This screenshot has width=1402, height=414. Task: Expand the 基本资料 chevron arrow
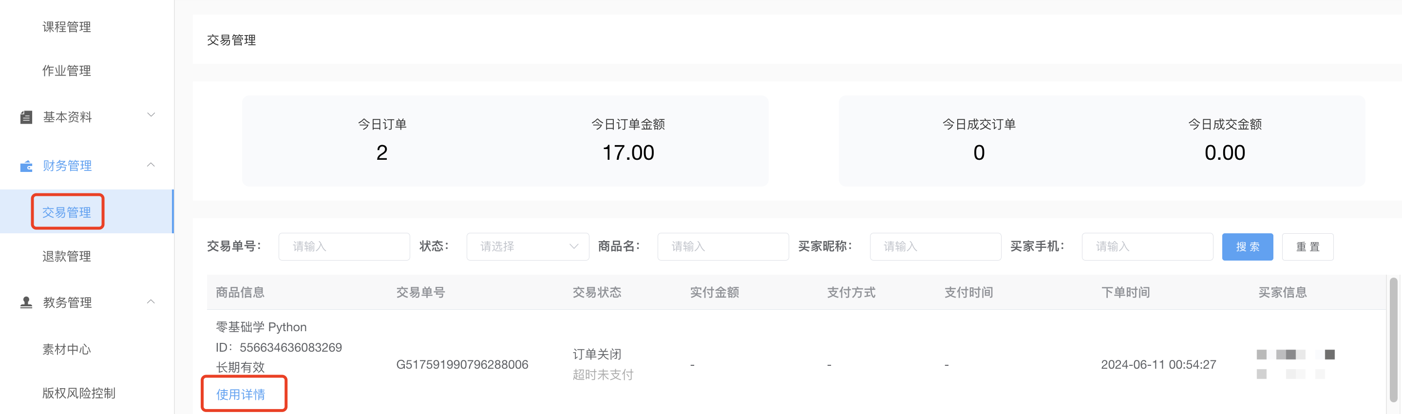[152, 115]
